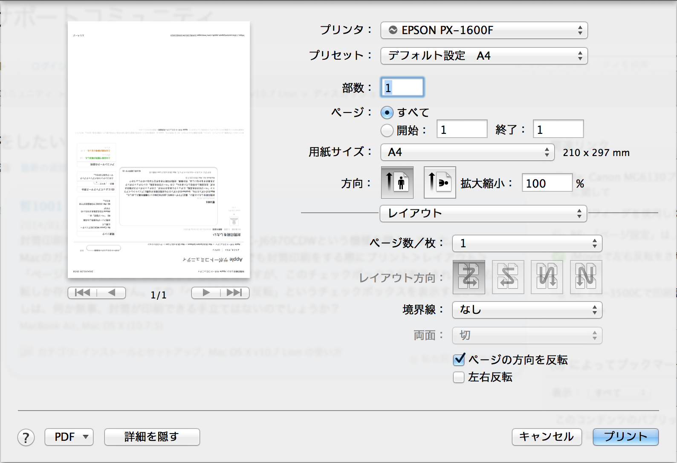Open the 用紙サイズ A4 dropdown
The image size is (677, 463).
coord(467,152)
